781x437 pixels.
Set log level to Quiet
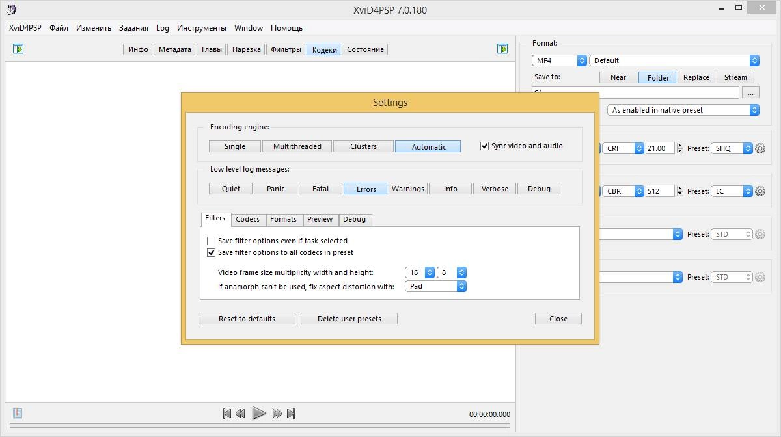tap(231, 189)
